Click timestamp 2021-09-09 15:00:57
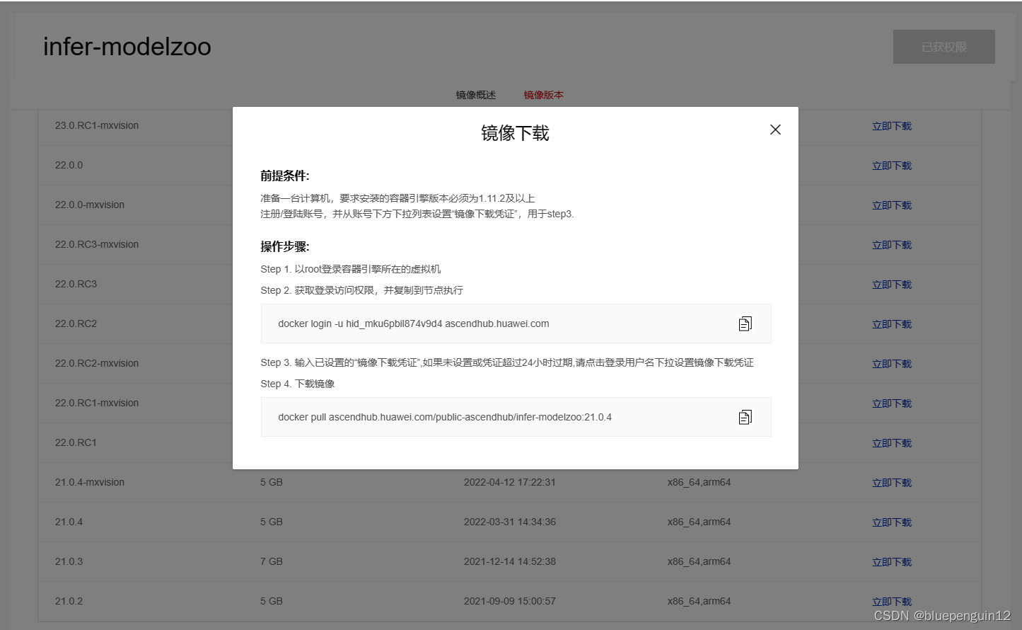The image size is (1022, 630). tap(510, 601)
